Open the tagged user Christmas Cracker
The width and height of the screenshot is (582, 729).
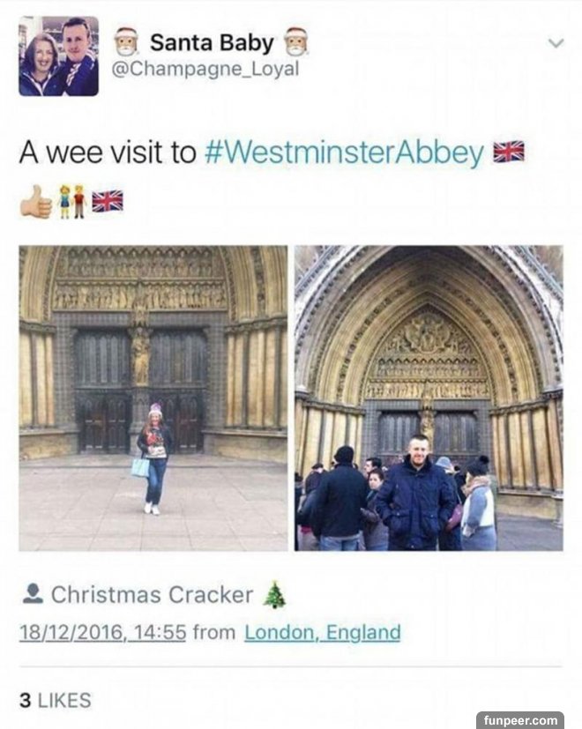pos(153,595)
